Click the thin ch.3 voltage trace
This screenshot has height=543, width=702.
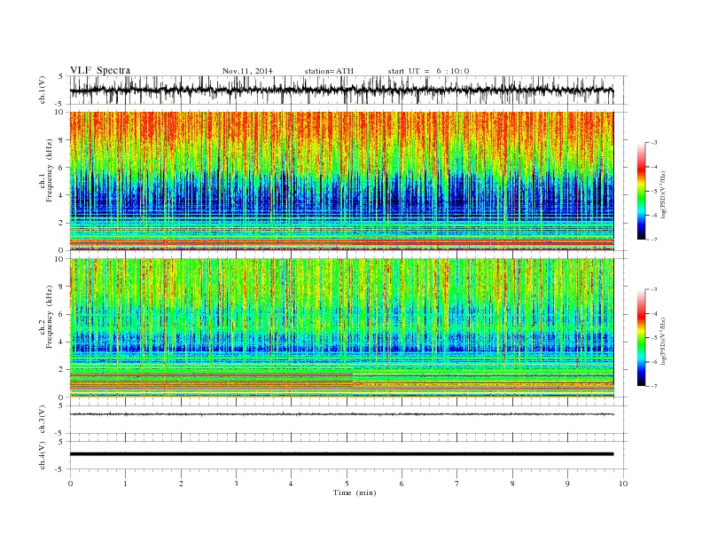coord(341,414)
